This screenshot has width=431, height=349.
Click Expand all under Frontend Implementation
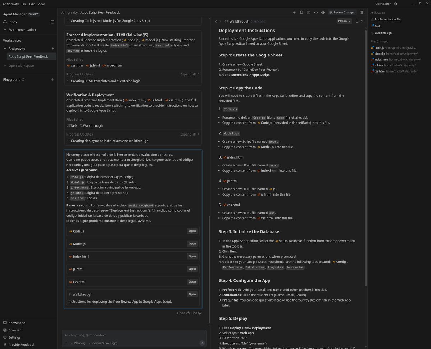[190, 74]
